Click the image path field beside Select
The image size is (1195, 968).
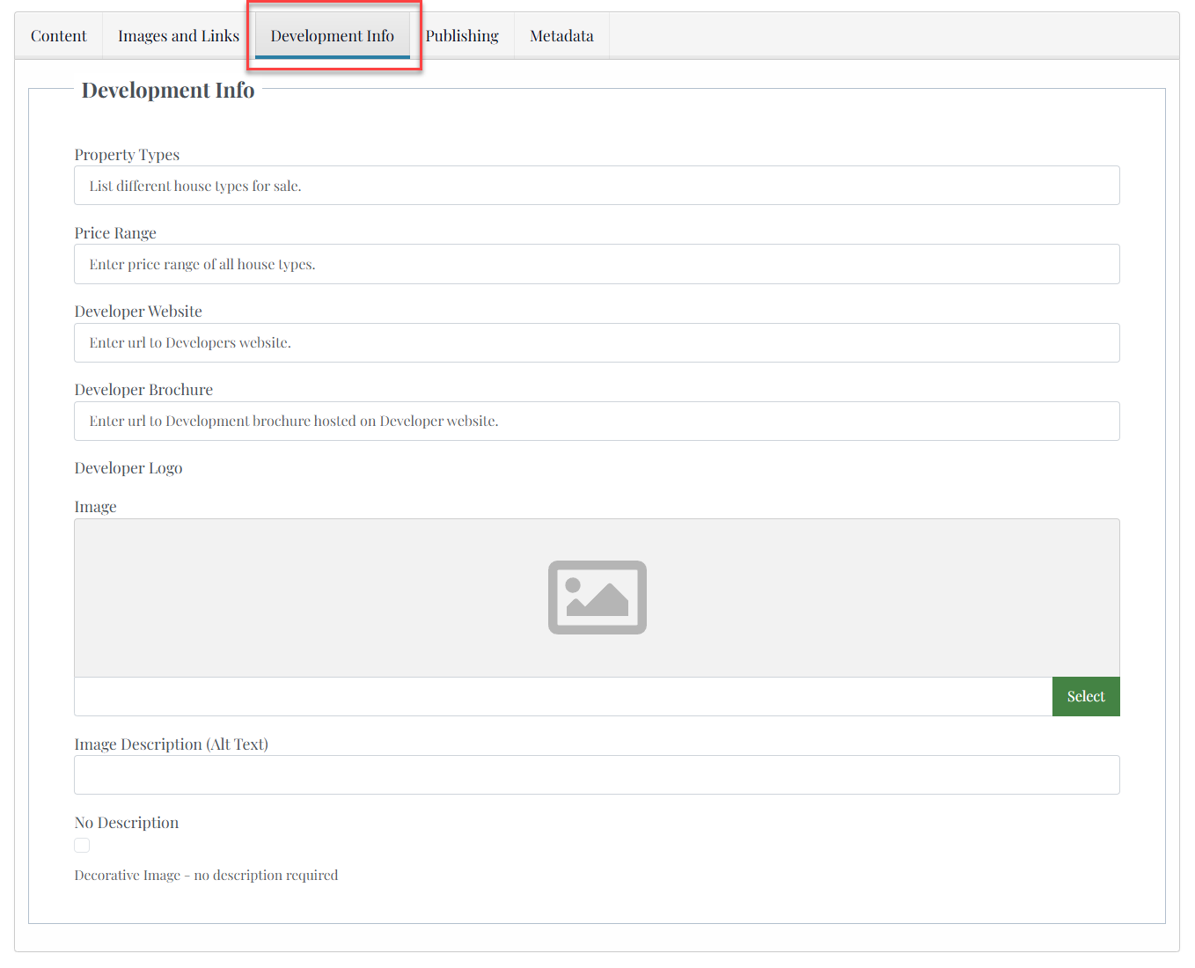click(x=563, y=697)
